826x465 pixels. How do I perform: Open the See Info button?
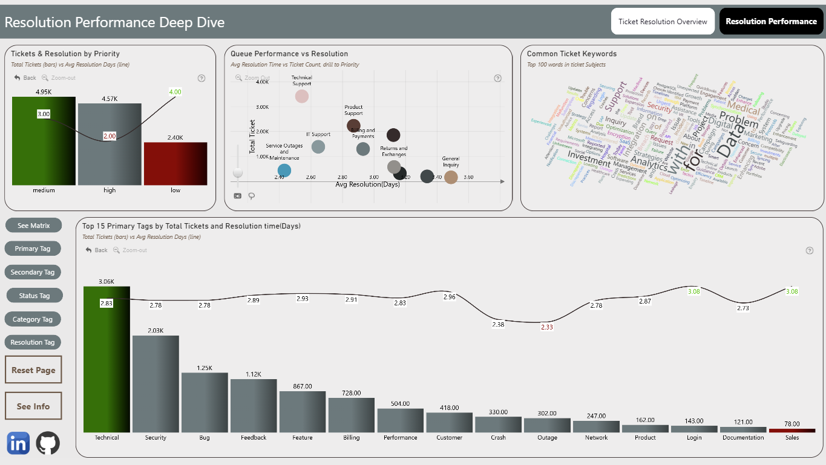point(33,406)
